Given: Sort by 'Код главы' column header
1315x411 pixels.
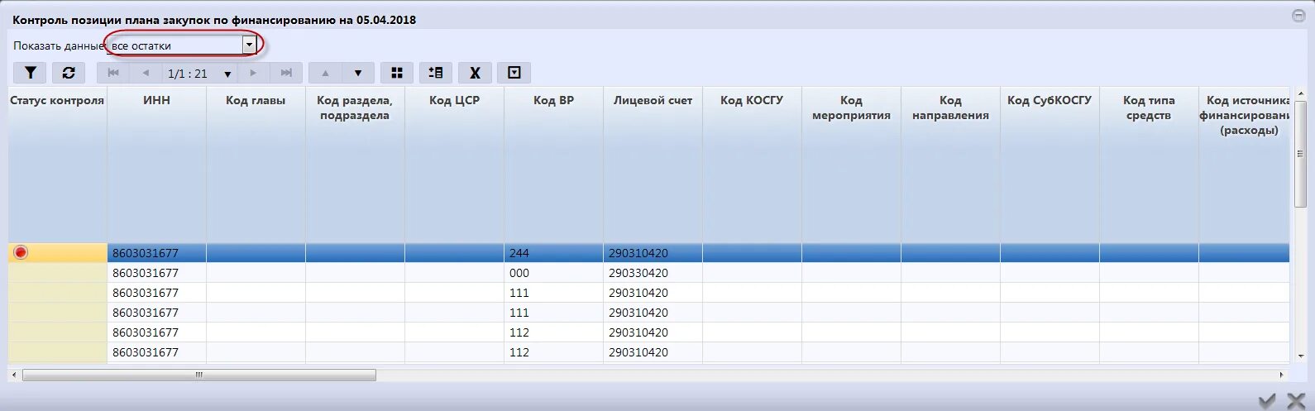Looking at the screenshot, I should point(256,164).
